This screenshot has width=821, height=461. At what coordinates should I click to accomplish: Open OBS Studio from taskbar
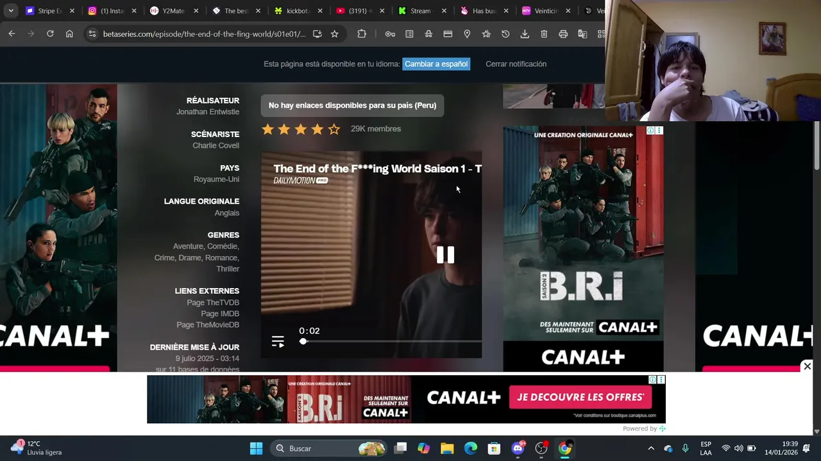pos(541,448)
